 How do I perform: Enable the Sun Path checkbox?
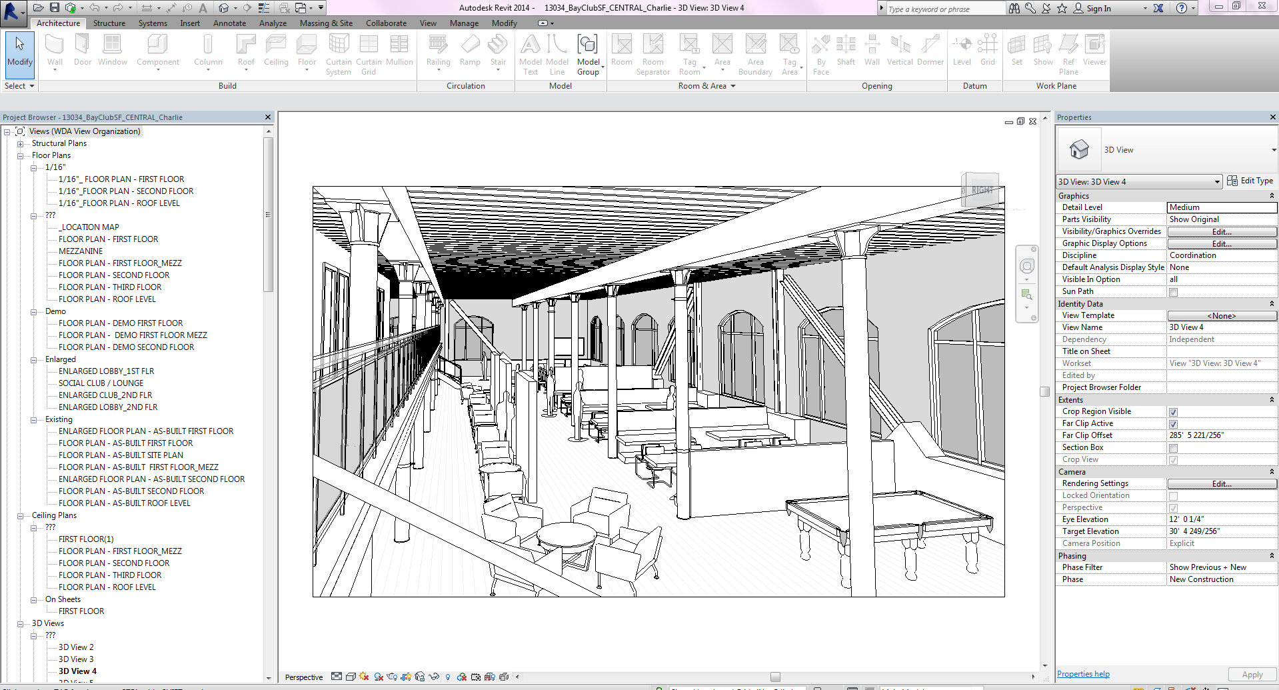[1173, 292]
